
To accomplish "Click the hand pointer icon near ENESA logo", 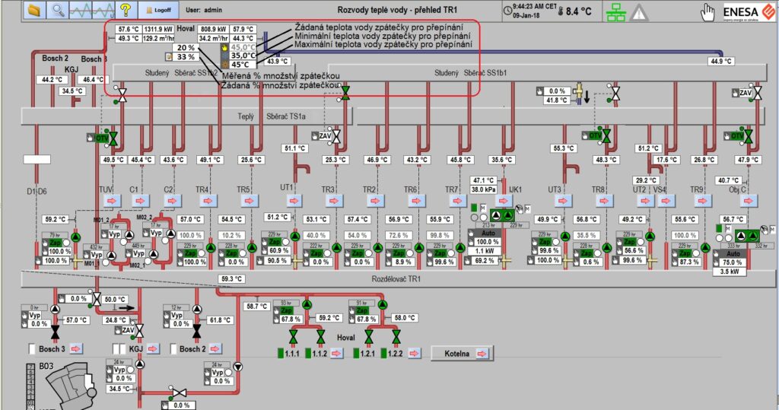I will (707, 12).
